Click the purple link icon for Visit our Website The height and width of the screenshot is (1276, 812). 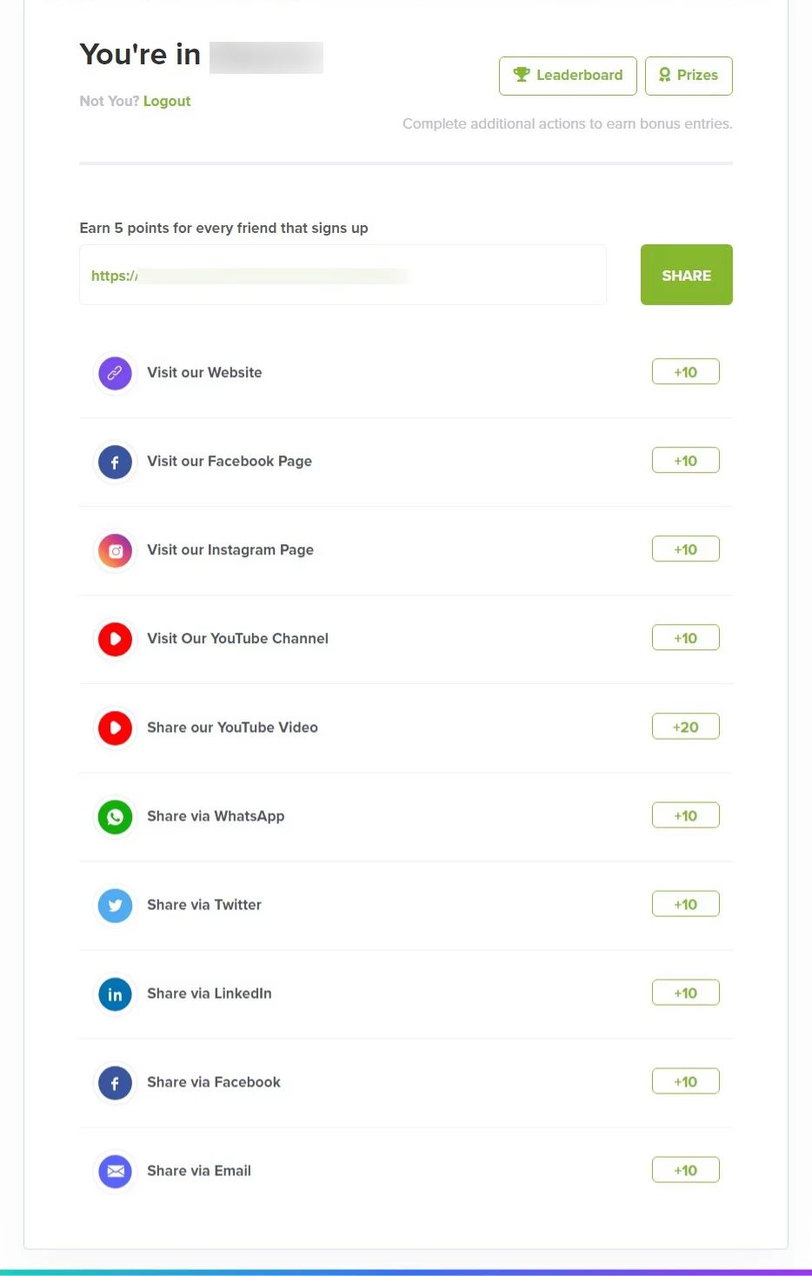point(115,374)
